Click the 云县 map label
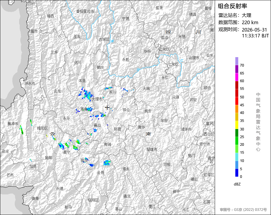This screenshot has height=215, width=271. pos(100,173)
